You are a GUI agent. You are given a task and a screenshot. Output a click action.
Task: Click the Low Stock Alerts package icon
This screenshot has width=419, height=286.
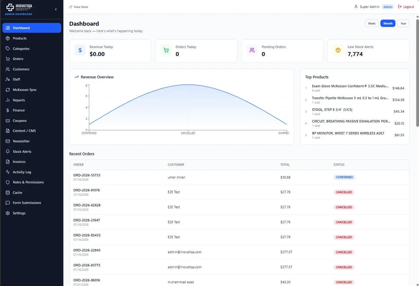pyautogui.click(x=338, y=50)
